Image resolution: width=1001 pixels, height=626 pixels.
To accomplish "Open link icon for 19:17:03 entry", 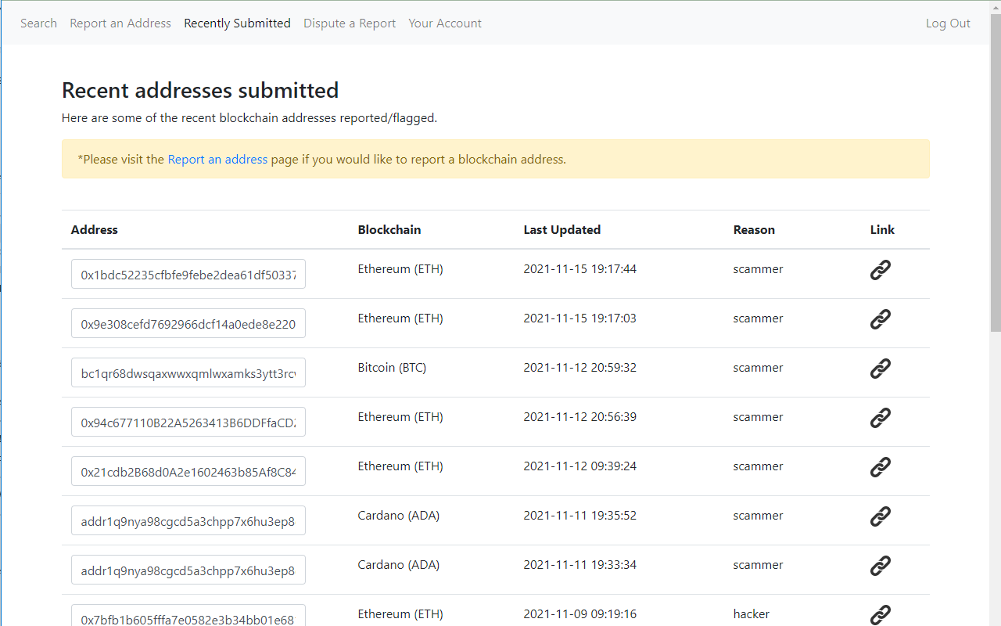I will [881, 319].
